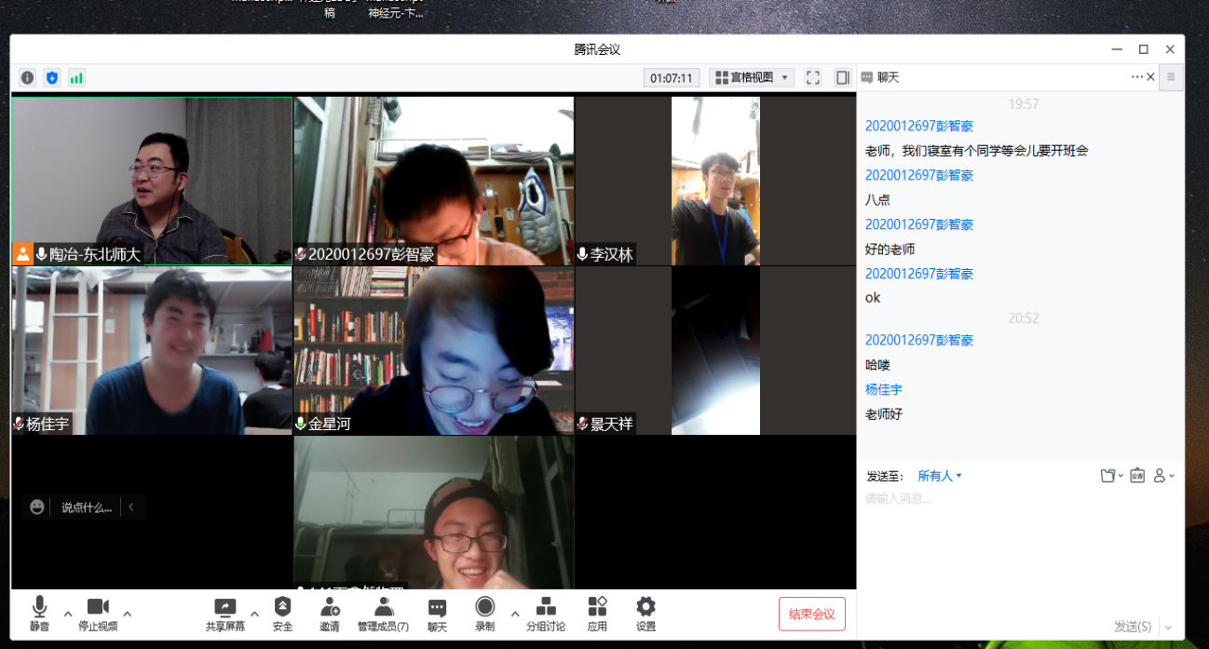The width and height of the screenshot is (1209, 649).
Task: Enter fullscreen with the expand-corners icon
Action: coord(813,78)
